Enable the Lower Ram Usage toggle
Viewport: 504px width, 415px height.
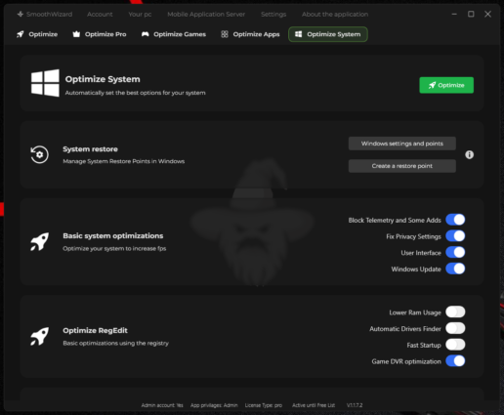(x=455, y=311)
